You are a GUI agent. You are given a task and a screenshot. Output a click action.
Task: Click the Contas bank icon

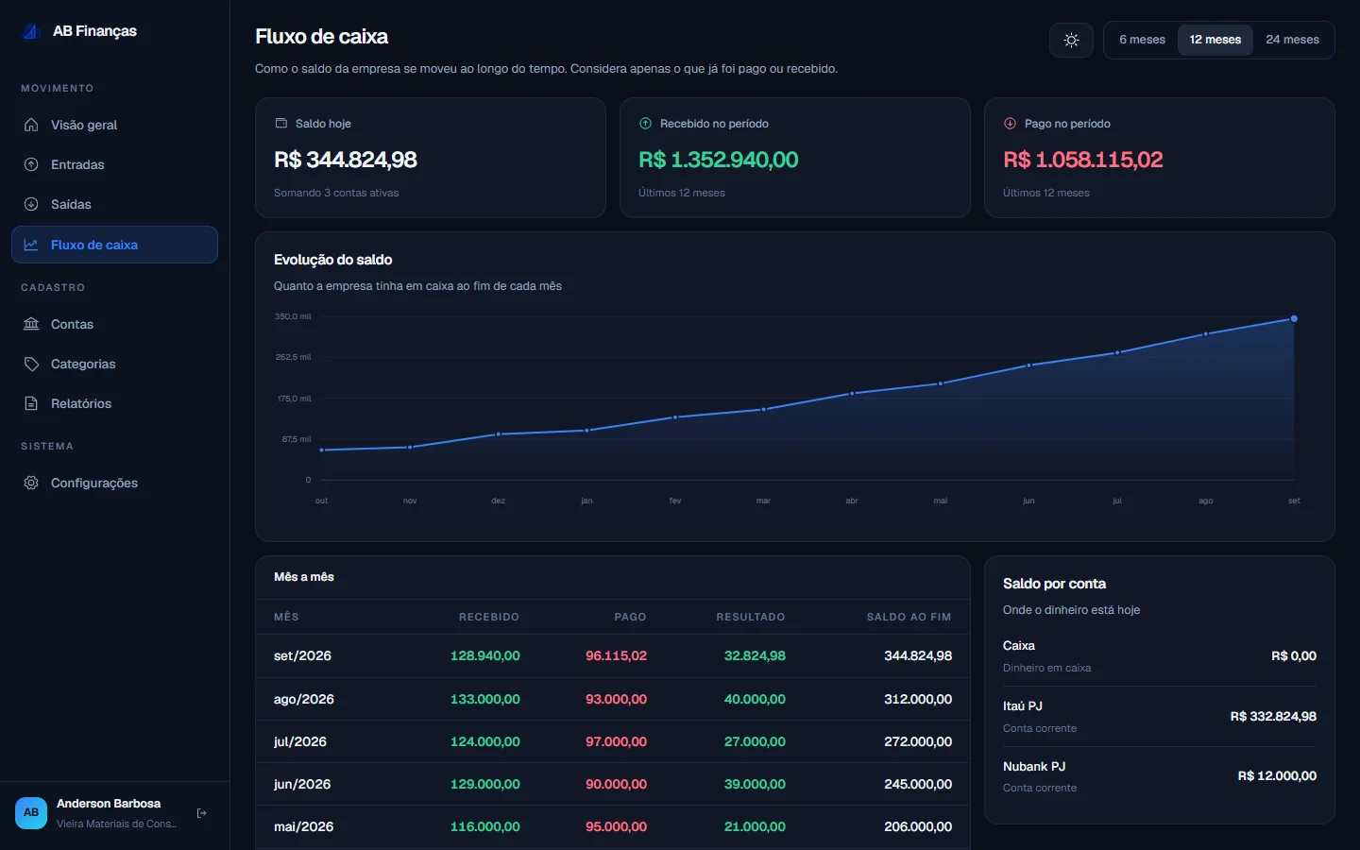coord(31,324)
